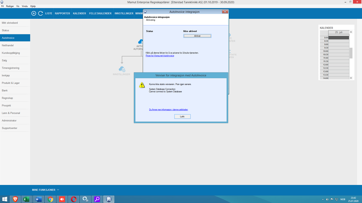Open 'Du finner mer informasjon' article link

168,109
